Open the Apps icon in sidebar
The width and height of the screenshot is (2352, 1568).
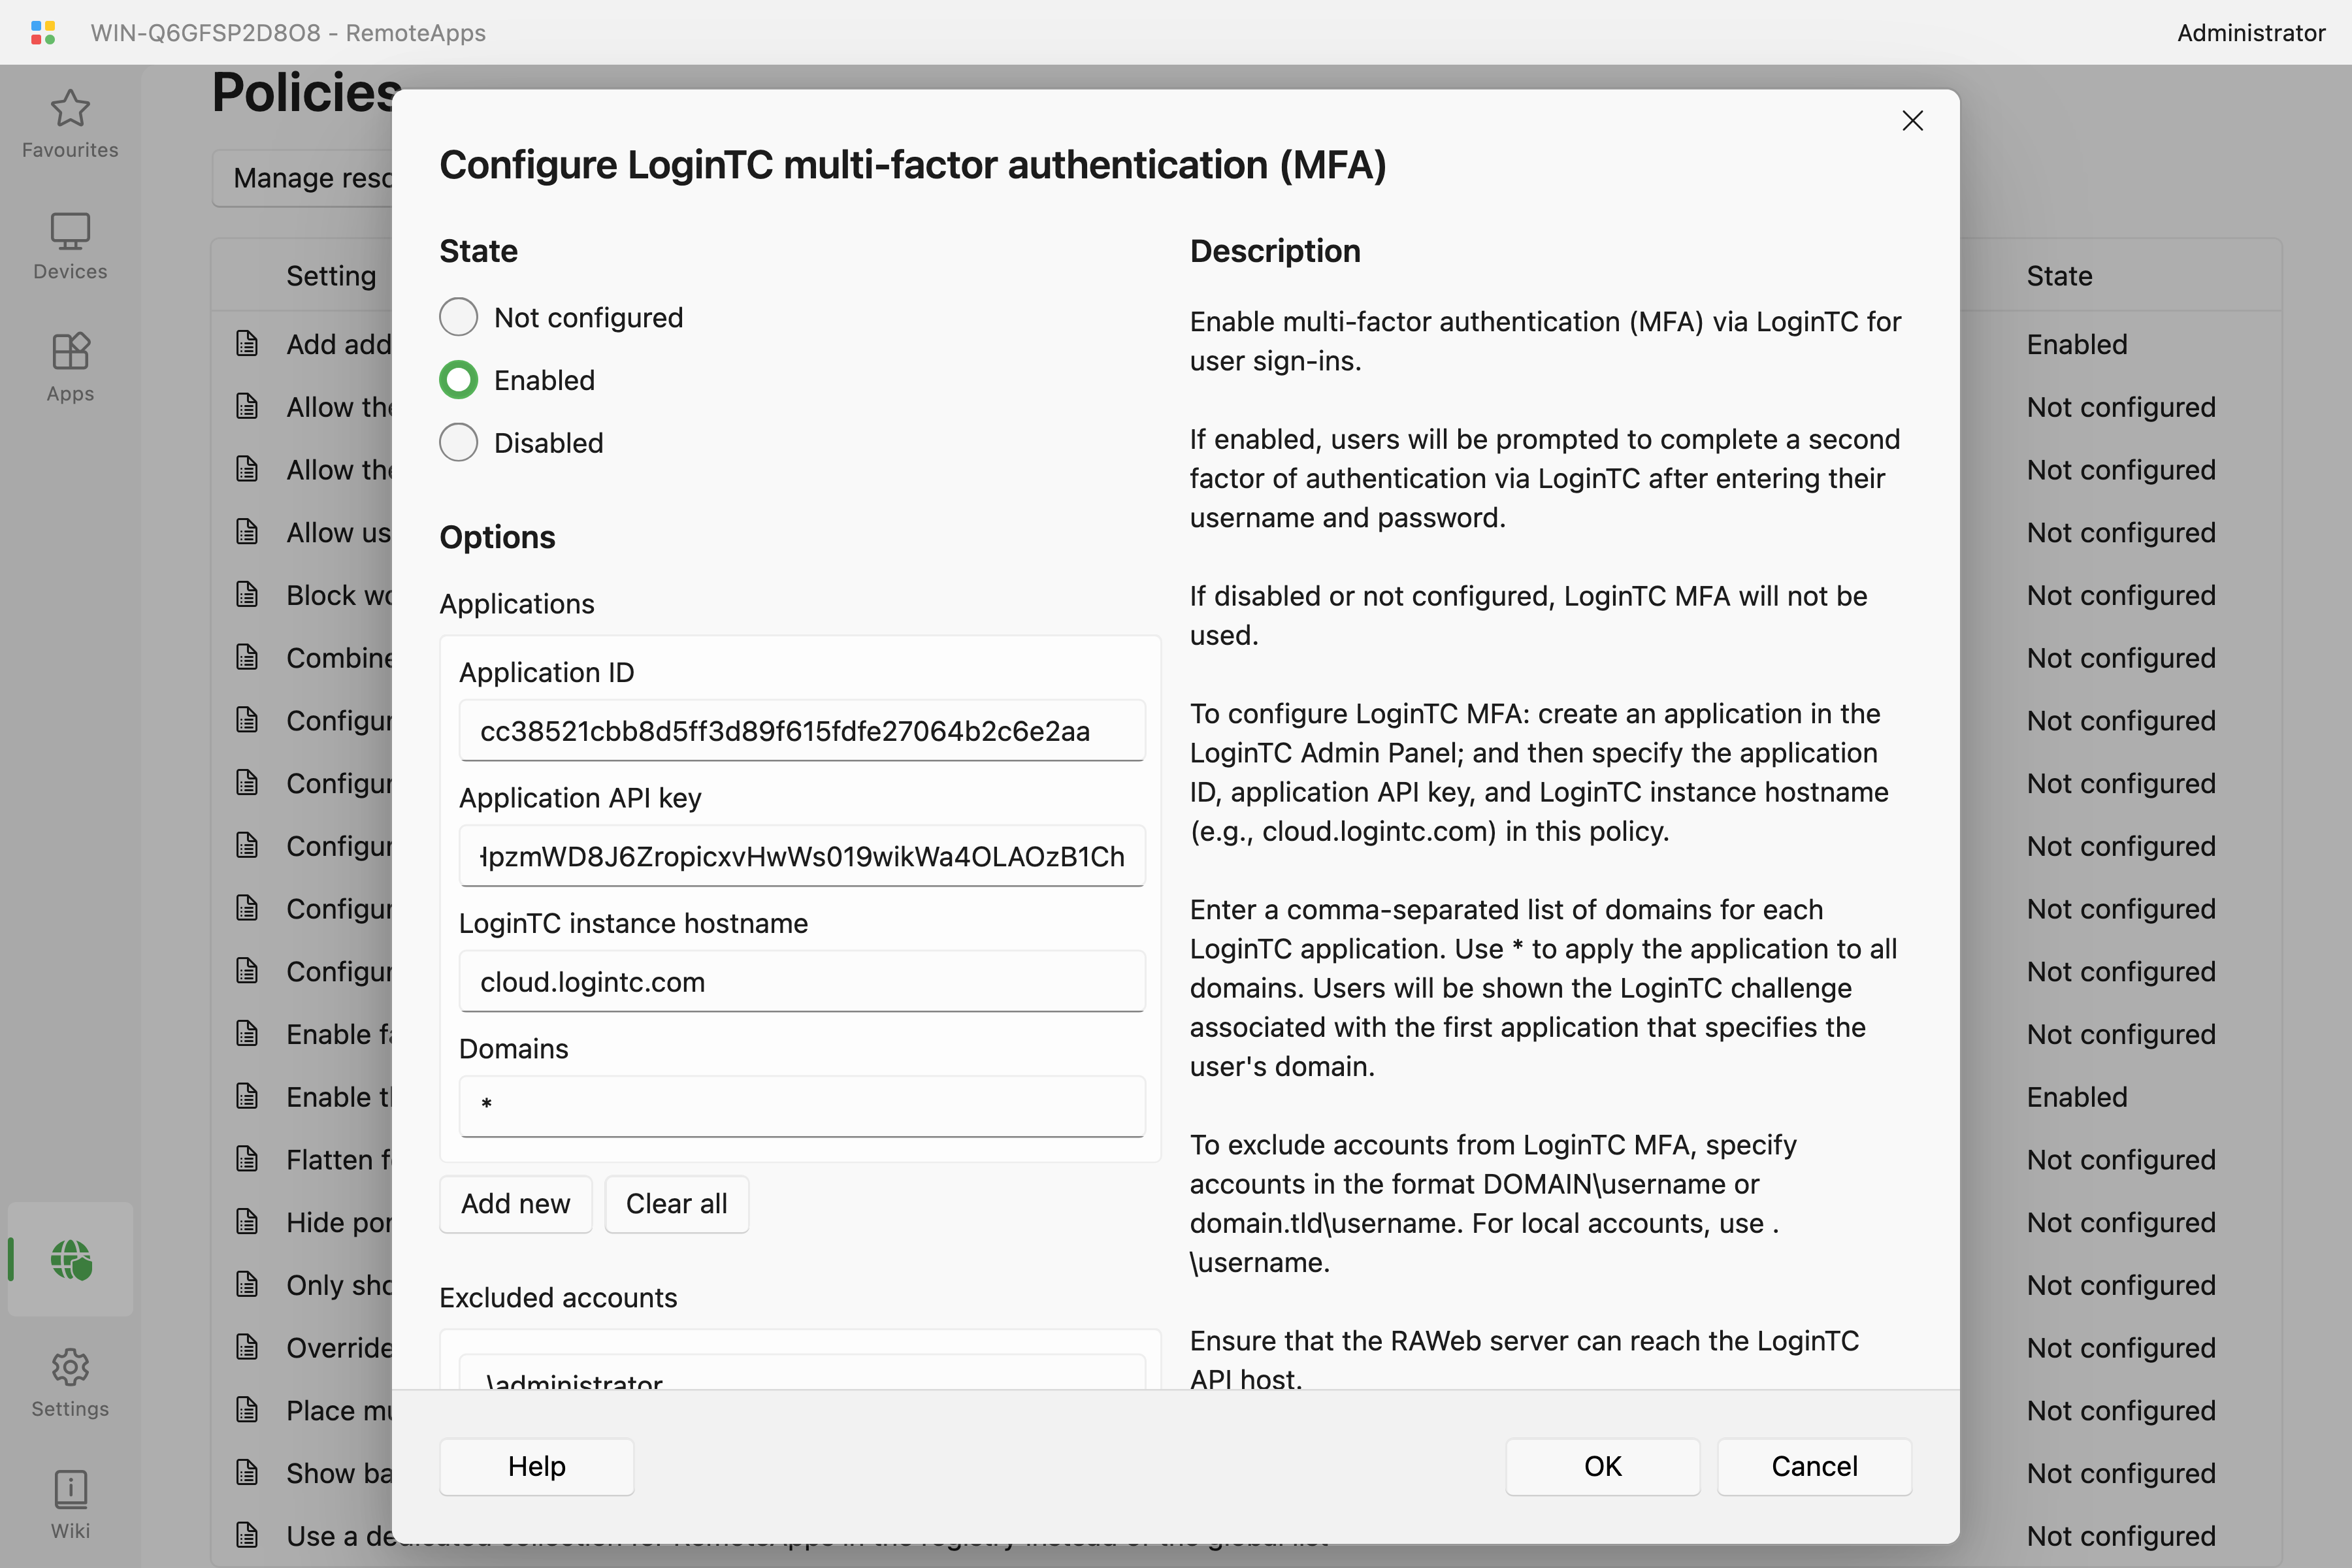pyautogui.click(x=70, y=353)
